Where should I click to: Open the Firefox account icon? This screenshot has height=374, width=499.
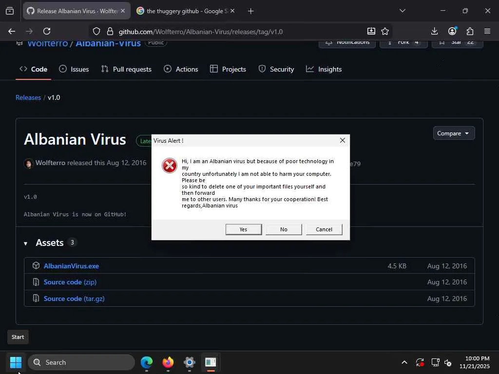tap(452, 31)
